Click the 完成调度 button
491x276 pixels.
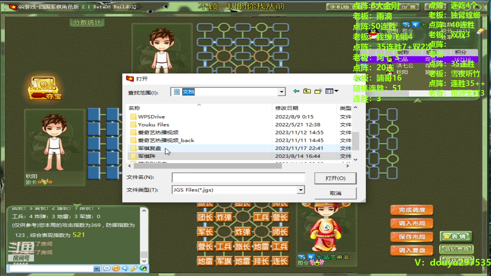click(x=412, y=210)
